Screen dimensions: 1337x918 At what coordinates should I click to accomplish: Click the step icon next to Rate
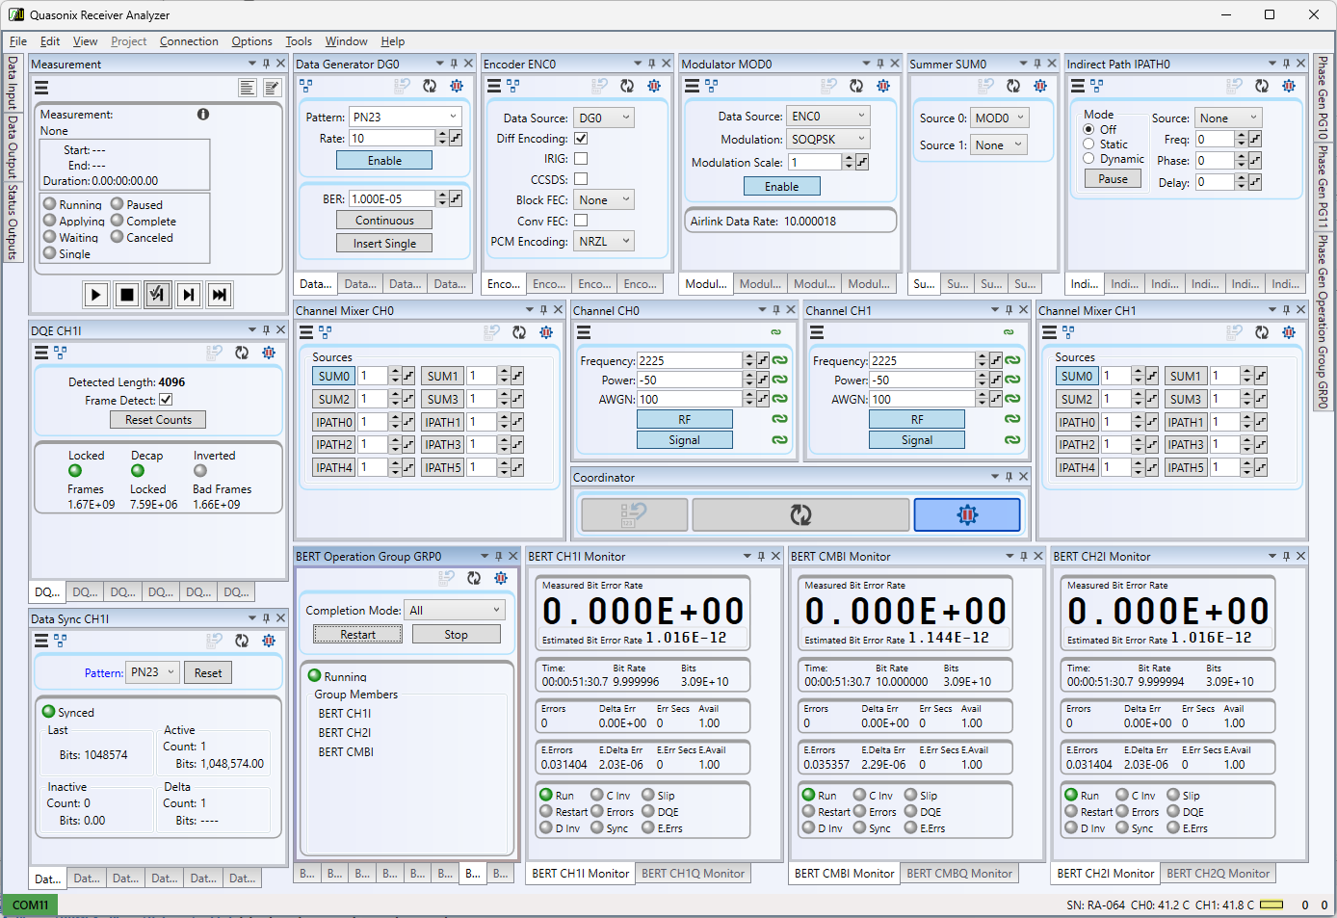click(x=456, y=138)
